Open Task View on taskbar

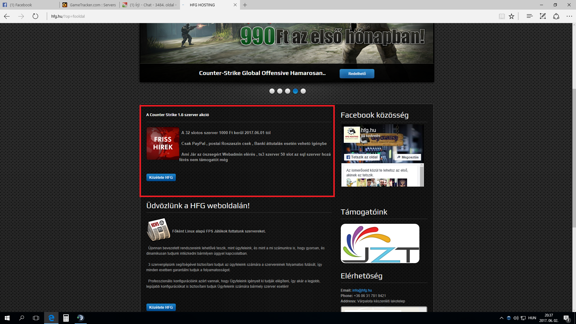point(36,318)
